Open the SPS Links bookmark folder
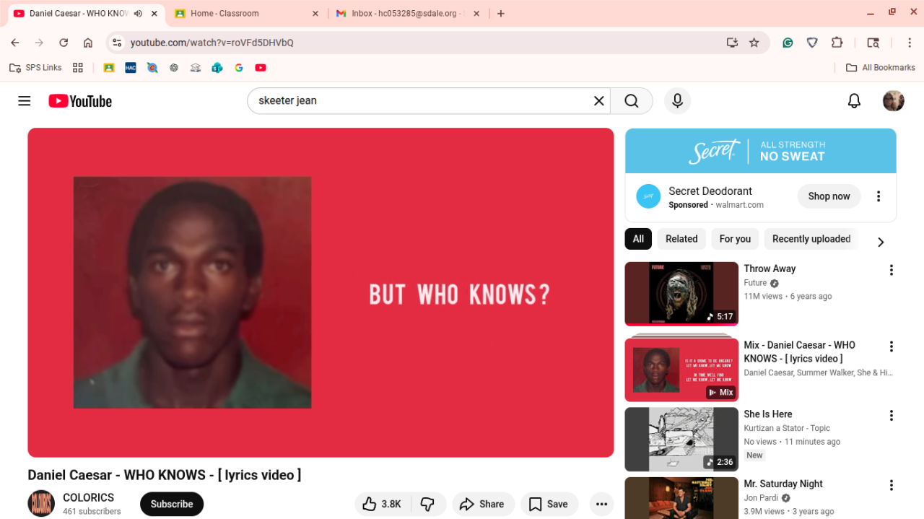The image size is (924, 519). [x=35, y=68]
